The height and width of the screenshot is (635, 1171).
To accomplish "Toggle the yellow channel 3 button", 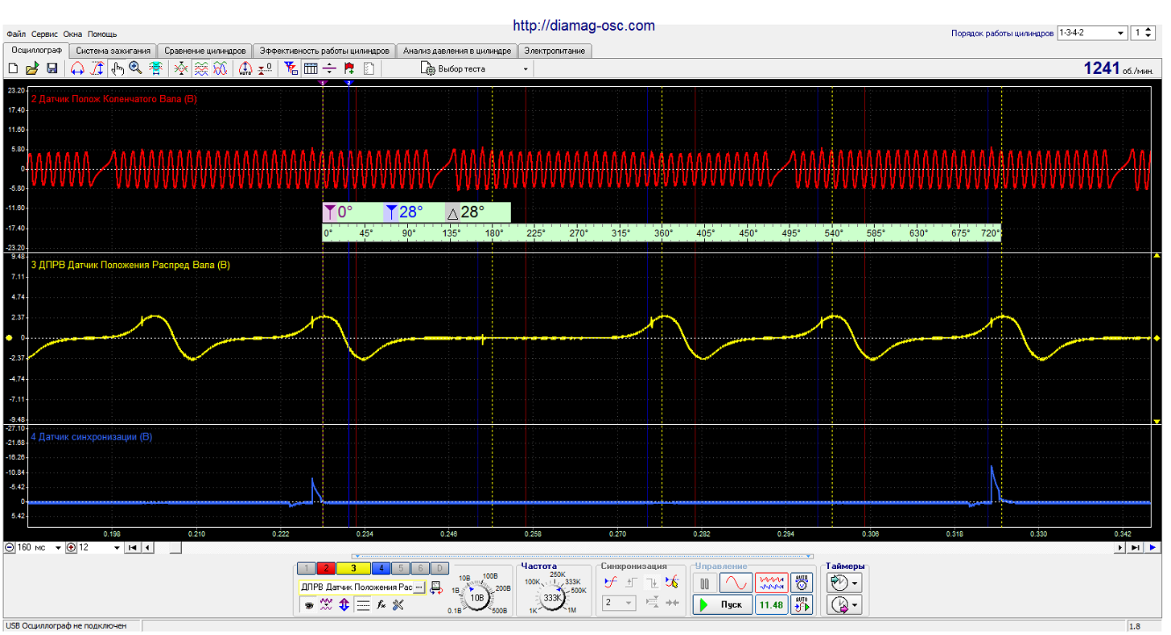I will click(353, 568).
